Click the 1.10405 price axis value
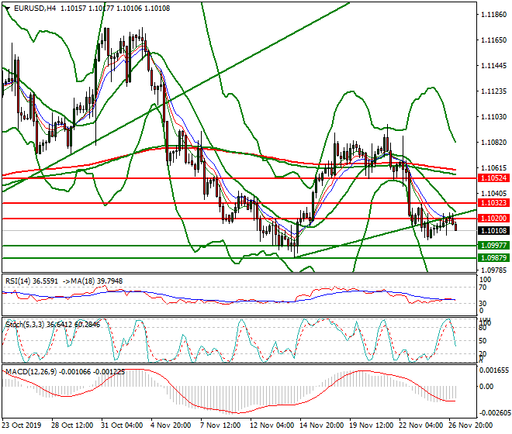 [x=494, y=194]
